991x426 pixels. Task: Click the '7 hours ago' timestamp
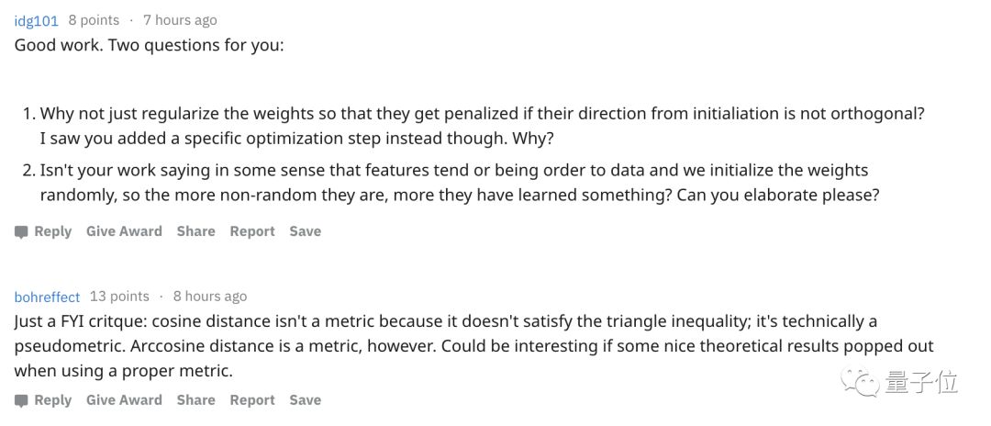pos(180,20)
